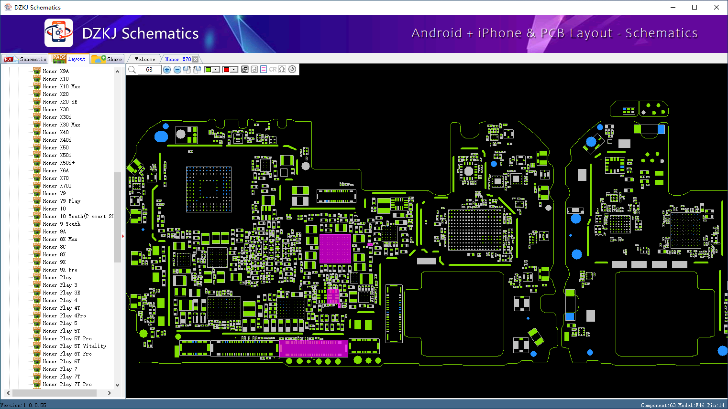Choose Honor X30 Max entry
The width and height of the screenshot is (728, 409).
pyautogui.click(x=61, y=125)
